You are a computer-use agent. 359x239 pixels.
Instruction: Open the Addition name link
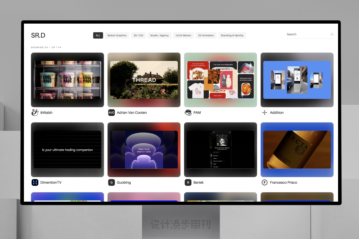277,113
